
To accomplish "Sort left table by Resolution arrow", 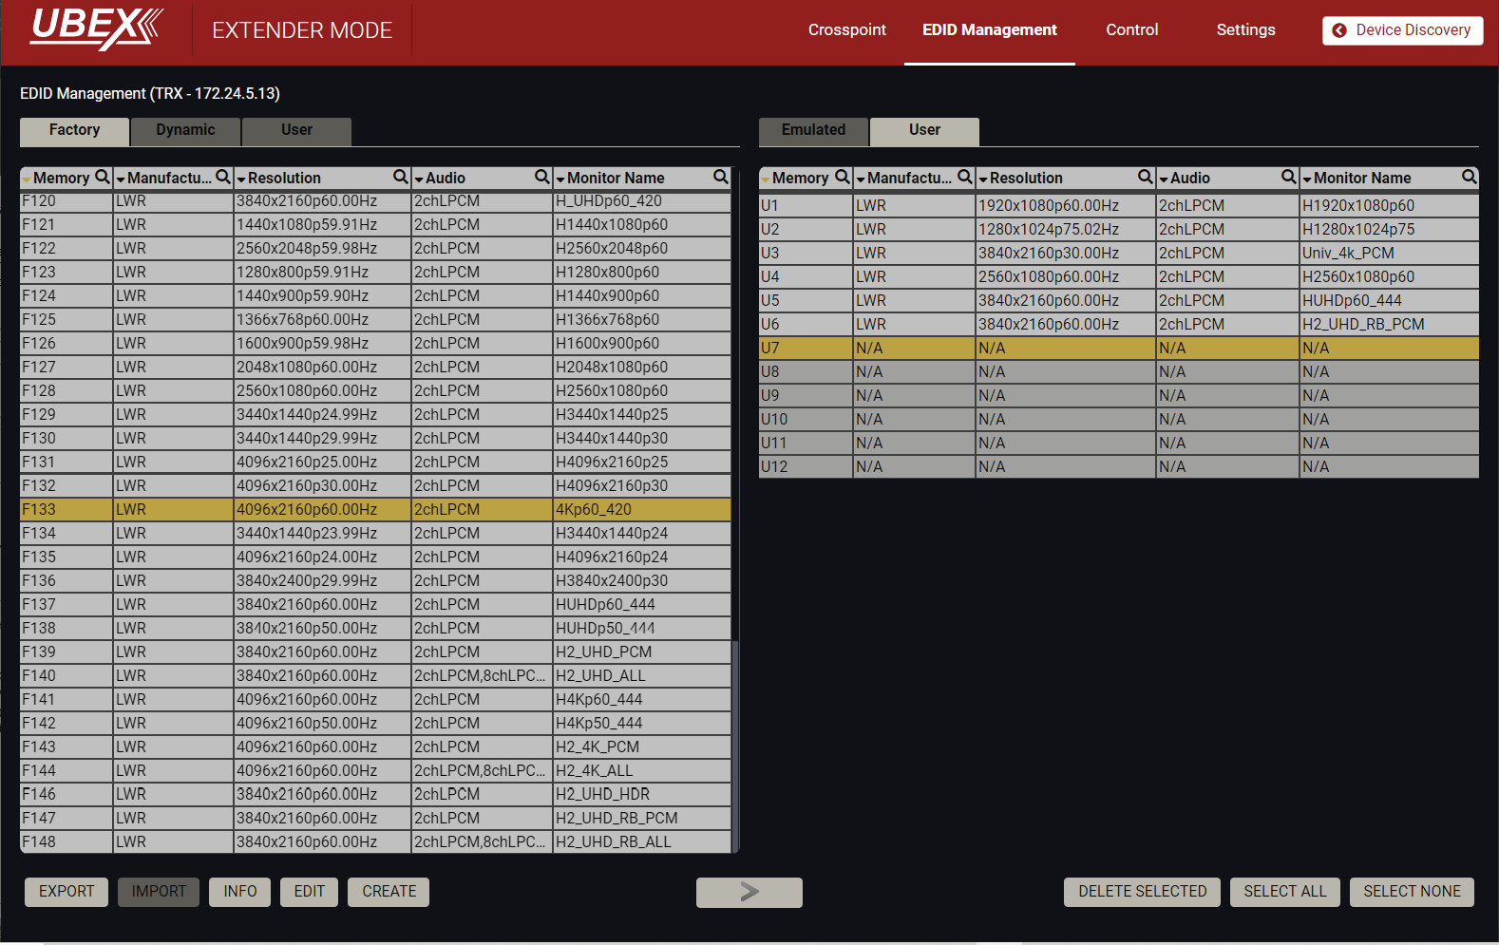I will click(241, 179).
